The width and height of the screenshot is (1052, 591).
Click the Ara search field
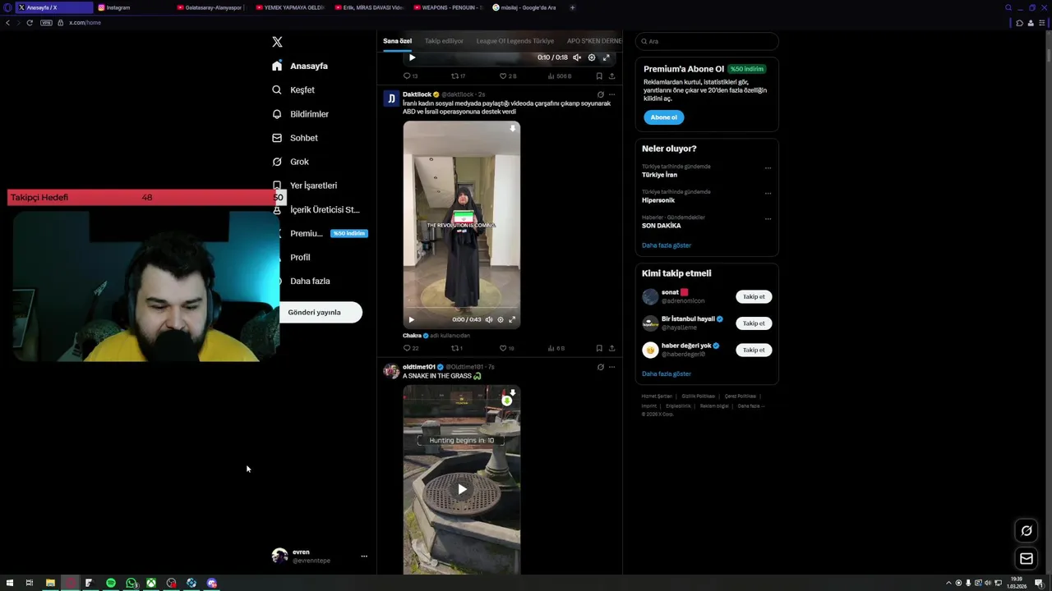(707, 41)
